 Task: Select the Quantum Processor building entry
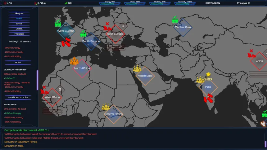coord(15,70)
